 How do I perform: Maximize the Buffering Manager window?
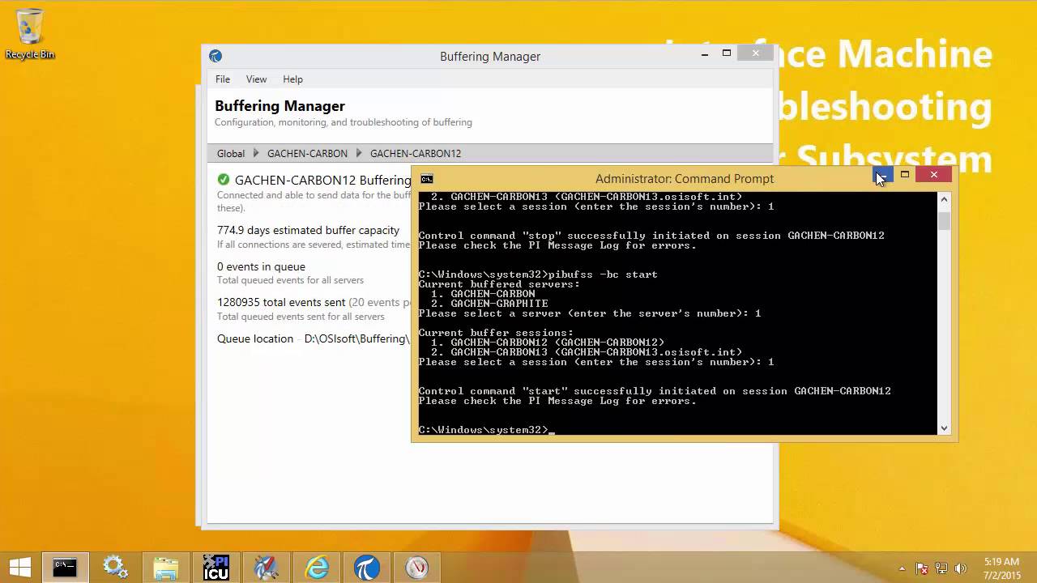[x=727, y=53]
